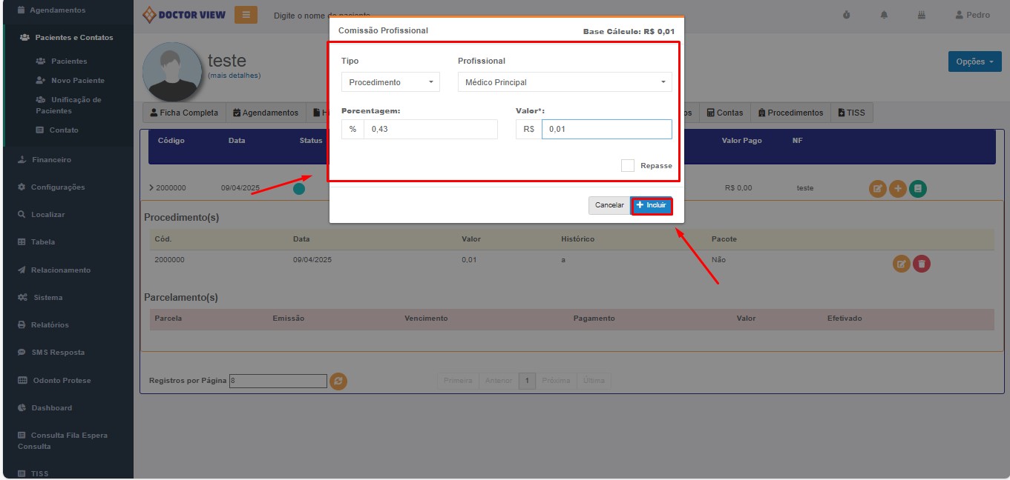The width and height of the screenshot is (1010, 480).
Task: Click the Porcentagem input field
Action: point(430,130)
